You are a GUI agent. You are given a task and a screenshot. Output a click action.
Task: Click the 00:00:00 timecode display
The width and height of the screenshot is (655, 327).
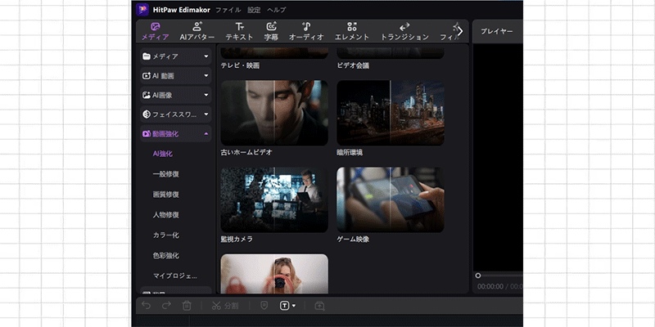[490, 287]
